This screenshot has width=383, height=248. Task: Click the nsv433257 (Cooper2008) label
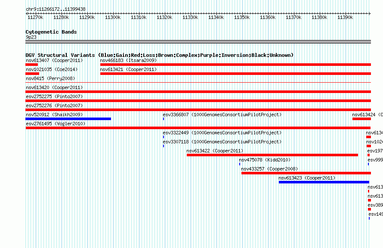(269, 169)
